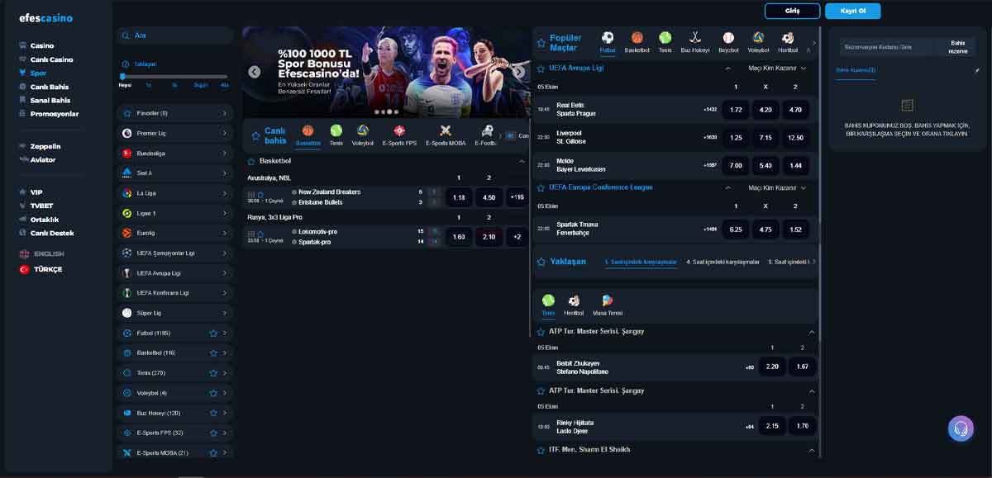Screen dimensions: 992x478
Task: Open the live support chat bubble
Action: pos(961,428)
